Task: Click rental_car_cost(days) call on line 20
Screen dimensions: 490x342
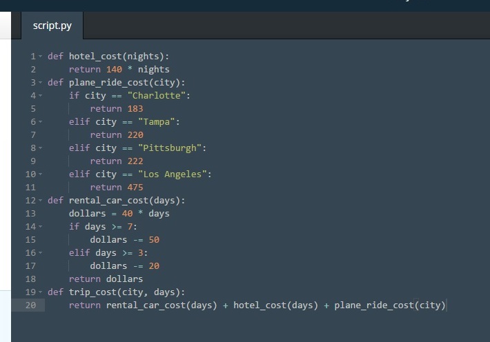Action: point(161,305)
